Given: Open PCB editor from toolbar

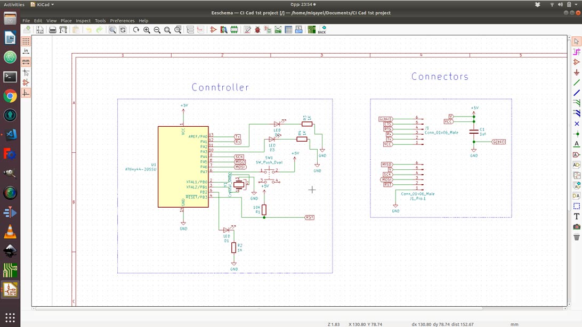Looking at the screenshot, I should (312, 30).
